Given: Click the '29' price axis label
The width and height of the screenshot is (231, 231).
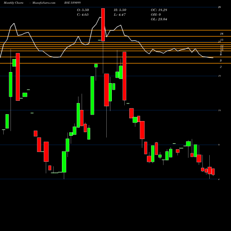Looking at the screenshot, I should [219, 7].
